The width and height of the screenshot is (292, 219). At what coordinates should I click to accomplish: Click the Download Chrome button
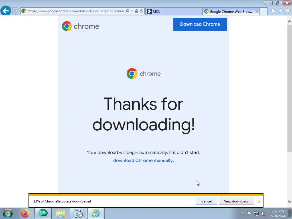click(200, 24)
